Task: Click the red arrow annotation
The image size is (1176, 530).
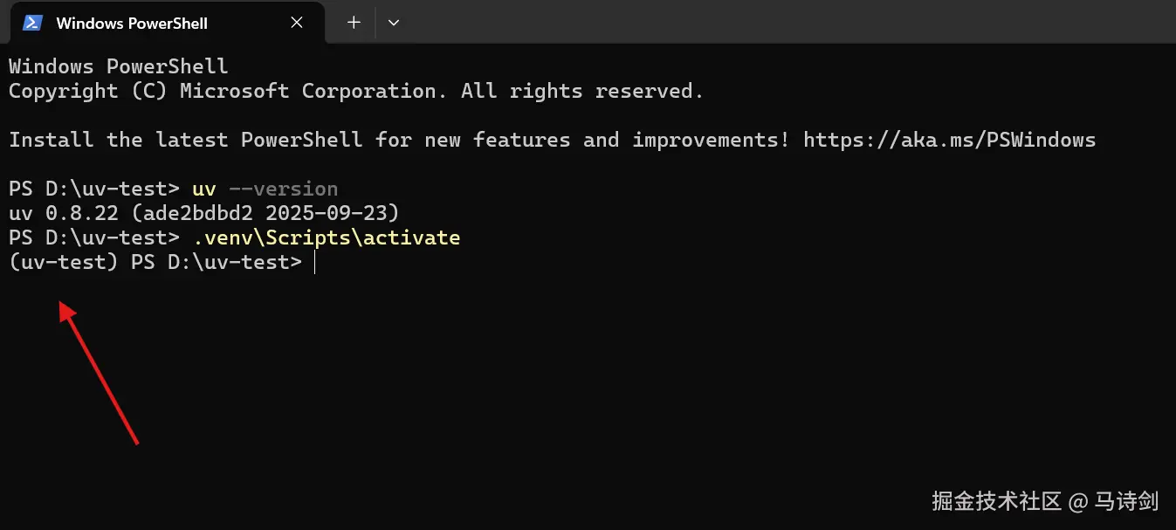Action: [x=99, y=373]
